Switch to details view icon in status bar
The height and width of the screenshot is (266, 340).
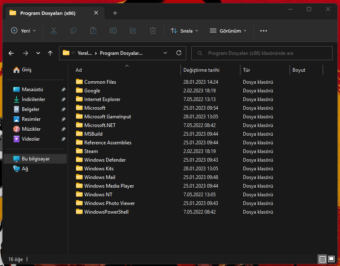322,259
